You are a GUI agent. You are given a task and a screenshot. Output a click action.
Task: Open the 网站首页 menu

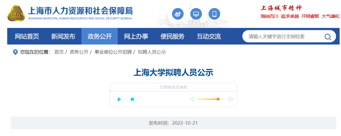tap(27, 36)
